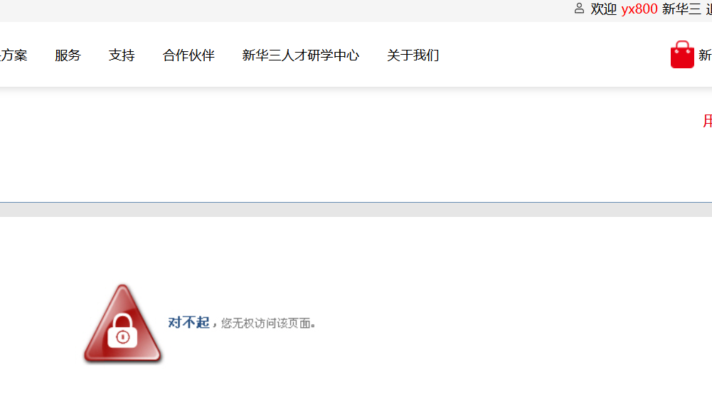Viewport: 712px width, 404px height.
Task: Open the 关于我们 menu item
Action: (x=413, y=55)
